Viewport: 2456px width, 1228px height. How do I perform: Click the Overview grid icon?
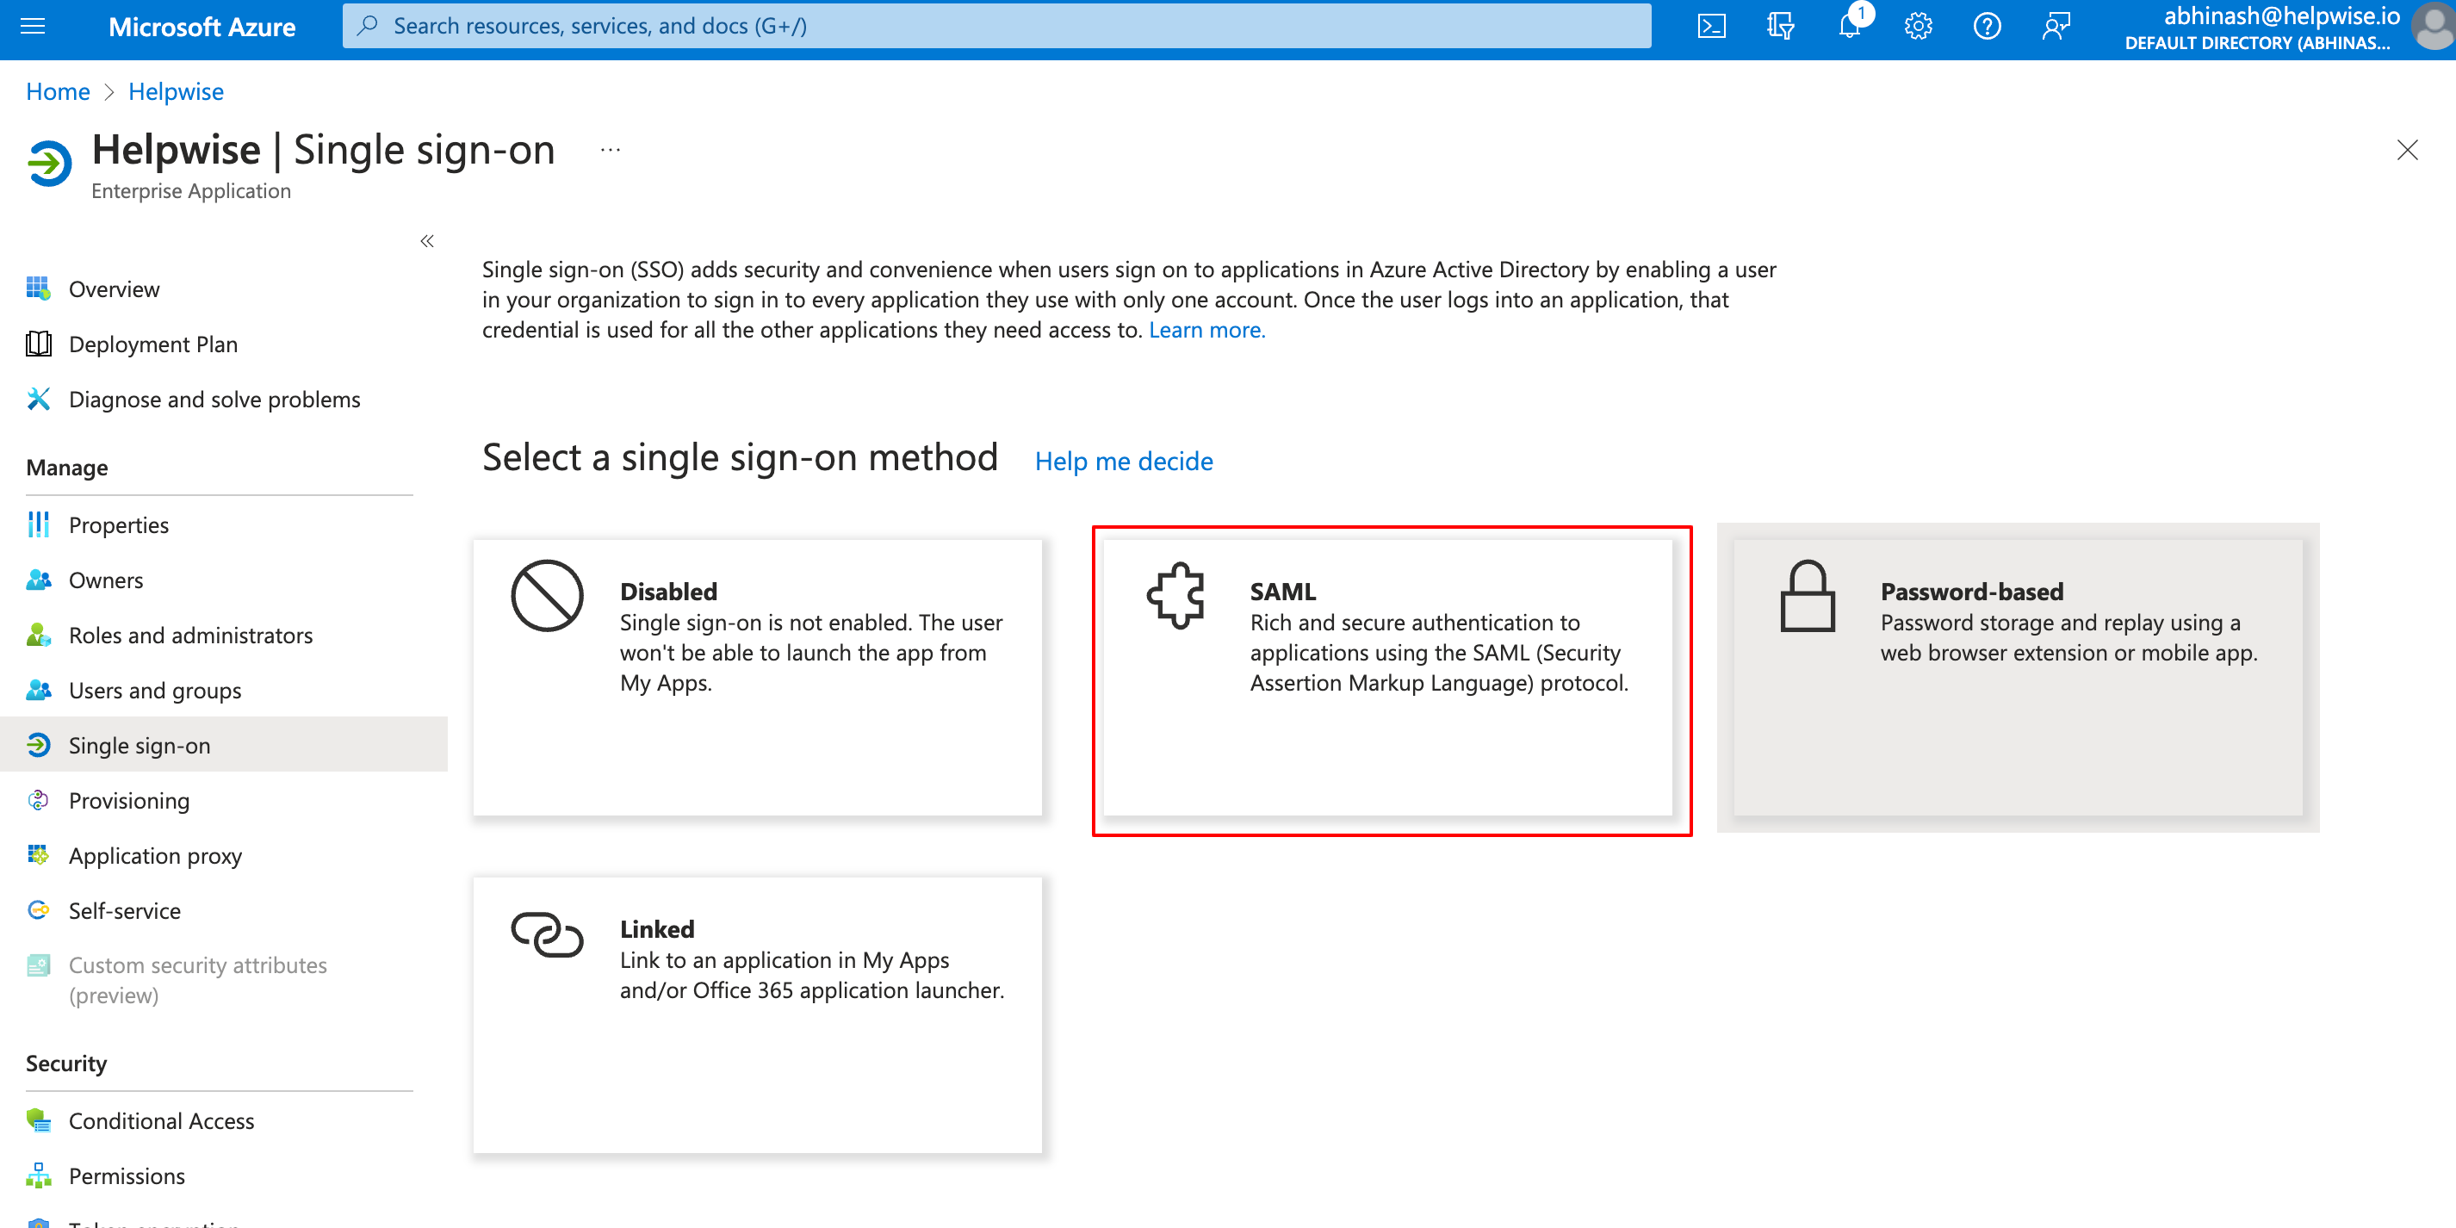click(x=38, y=288)
